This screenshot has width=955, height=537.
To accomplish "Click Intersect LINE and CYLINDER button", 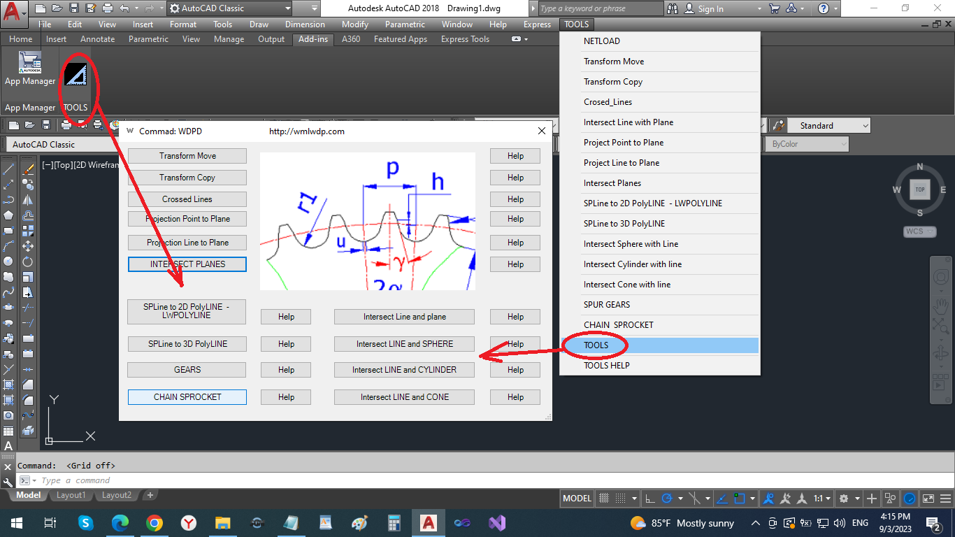I will [404, 370].
